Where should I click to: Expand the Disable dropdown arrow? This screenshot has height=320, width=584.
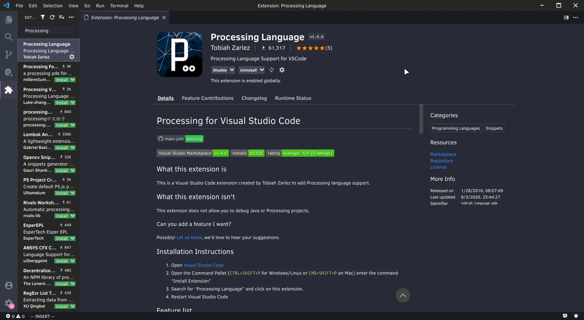pyautogui.click(x=232, y=70)
